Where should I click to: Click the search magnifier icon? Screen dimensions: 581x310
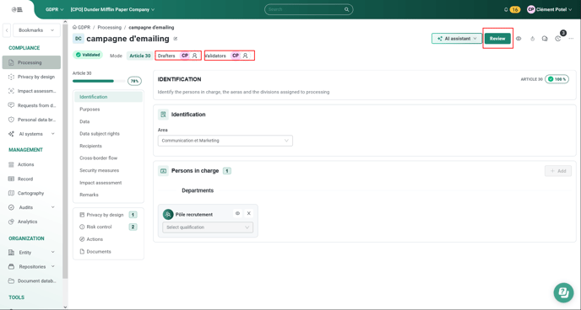(347, 9)
